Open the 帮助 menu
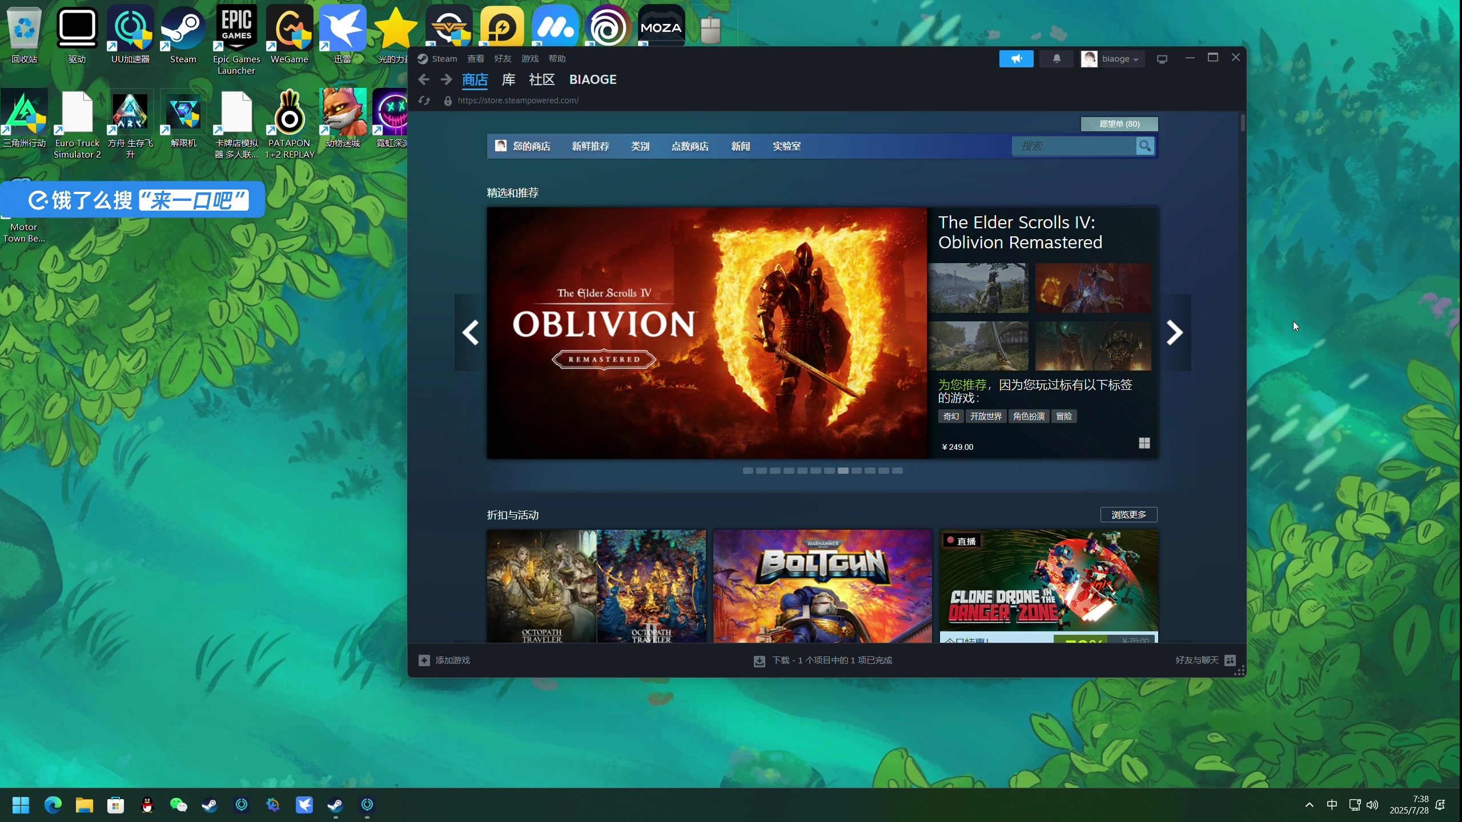The image size is (1462, 822). 557,59
